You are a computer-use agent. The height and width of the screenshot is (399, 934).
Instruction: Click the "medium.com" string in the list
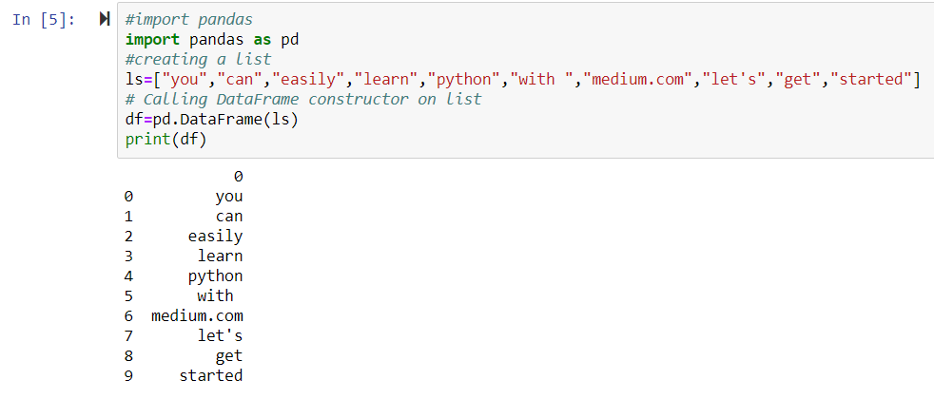638,79
